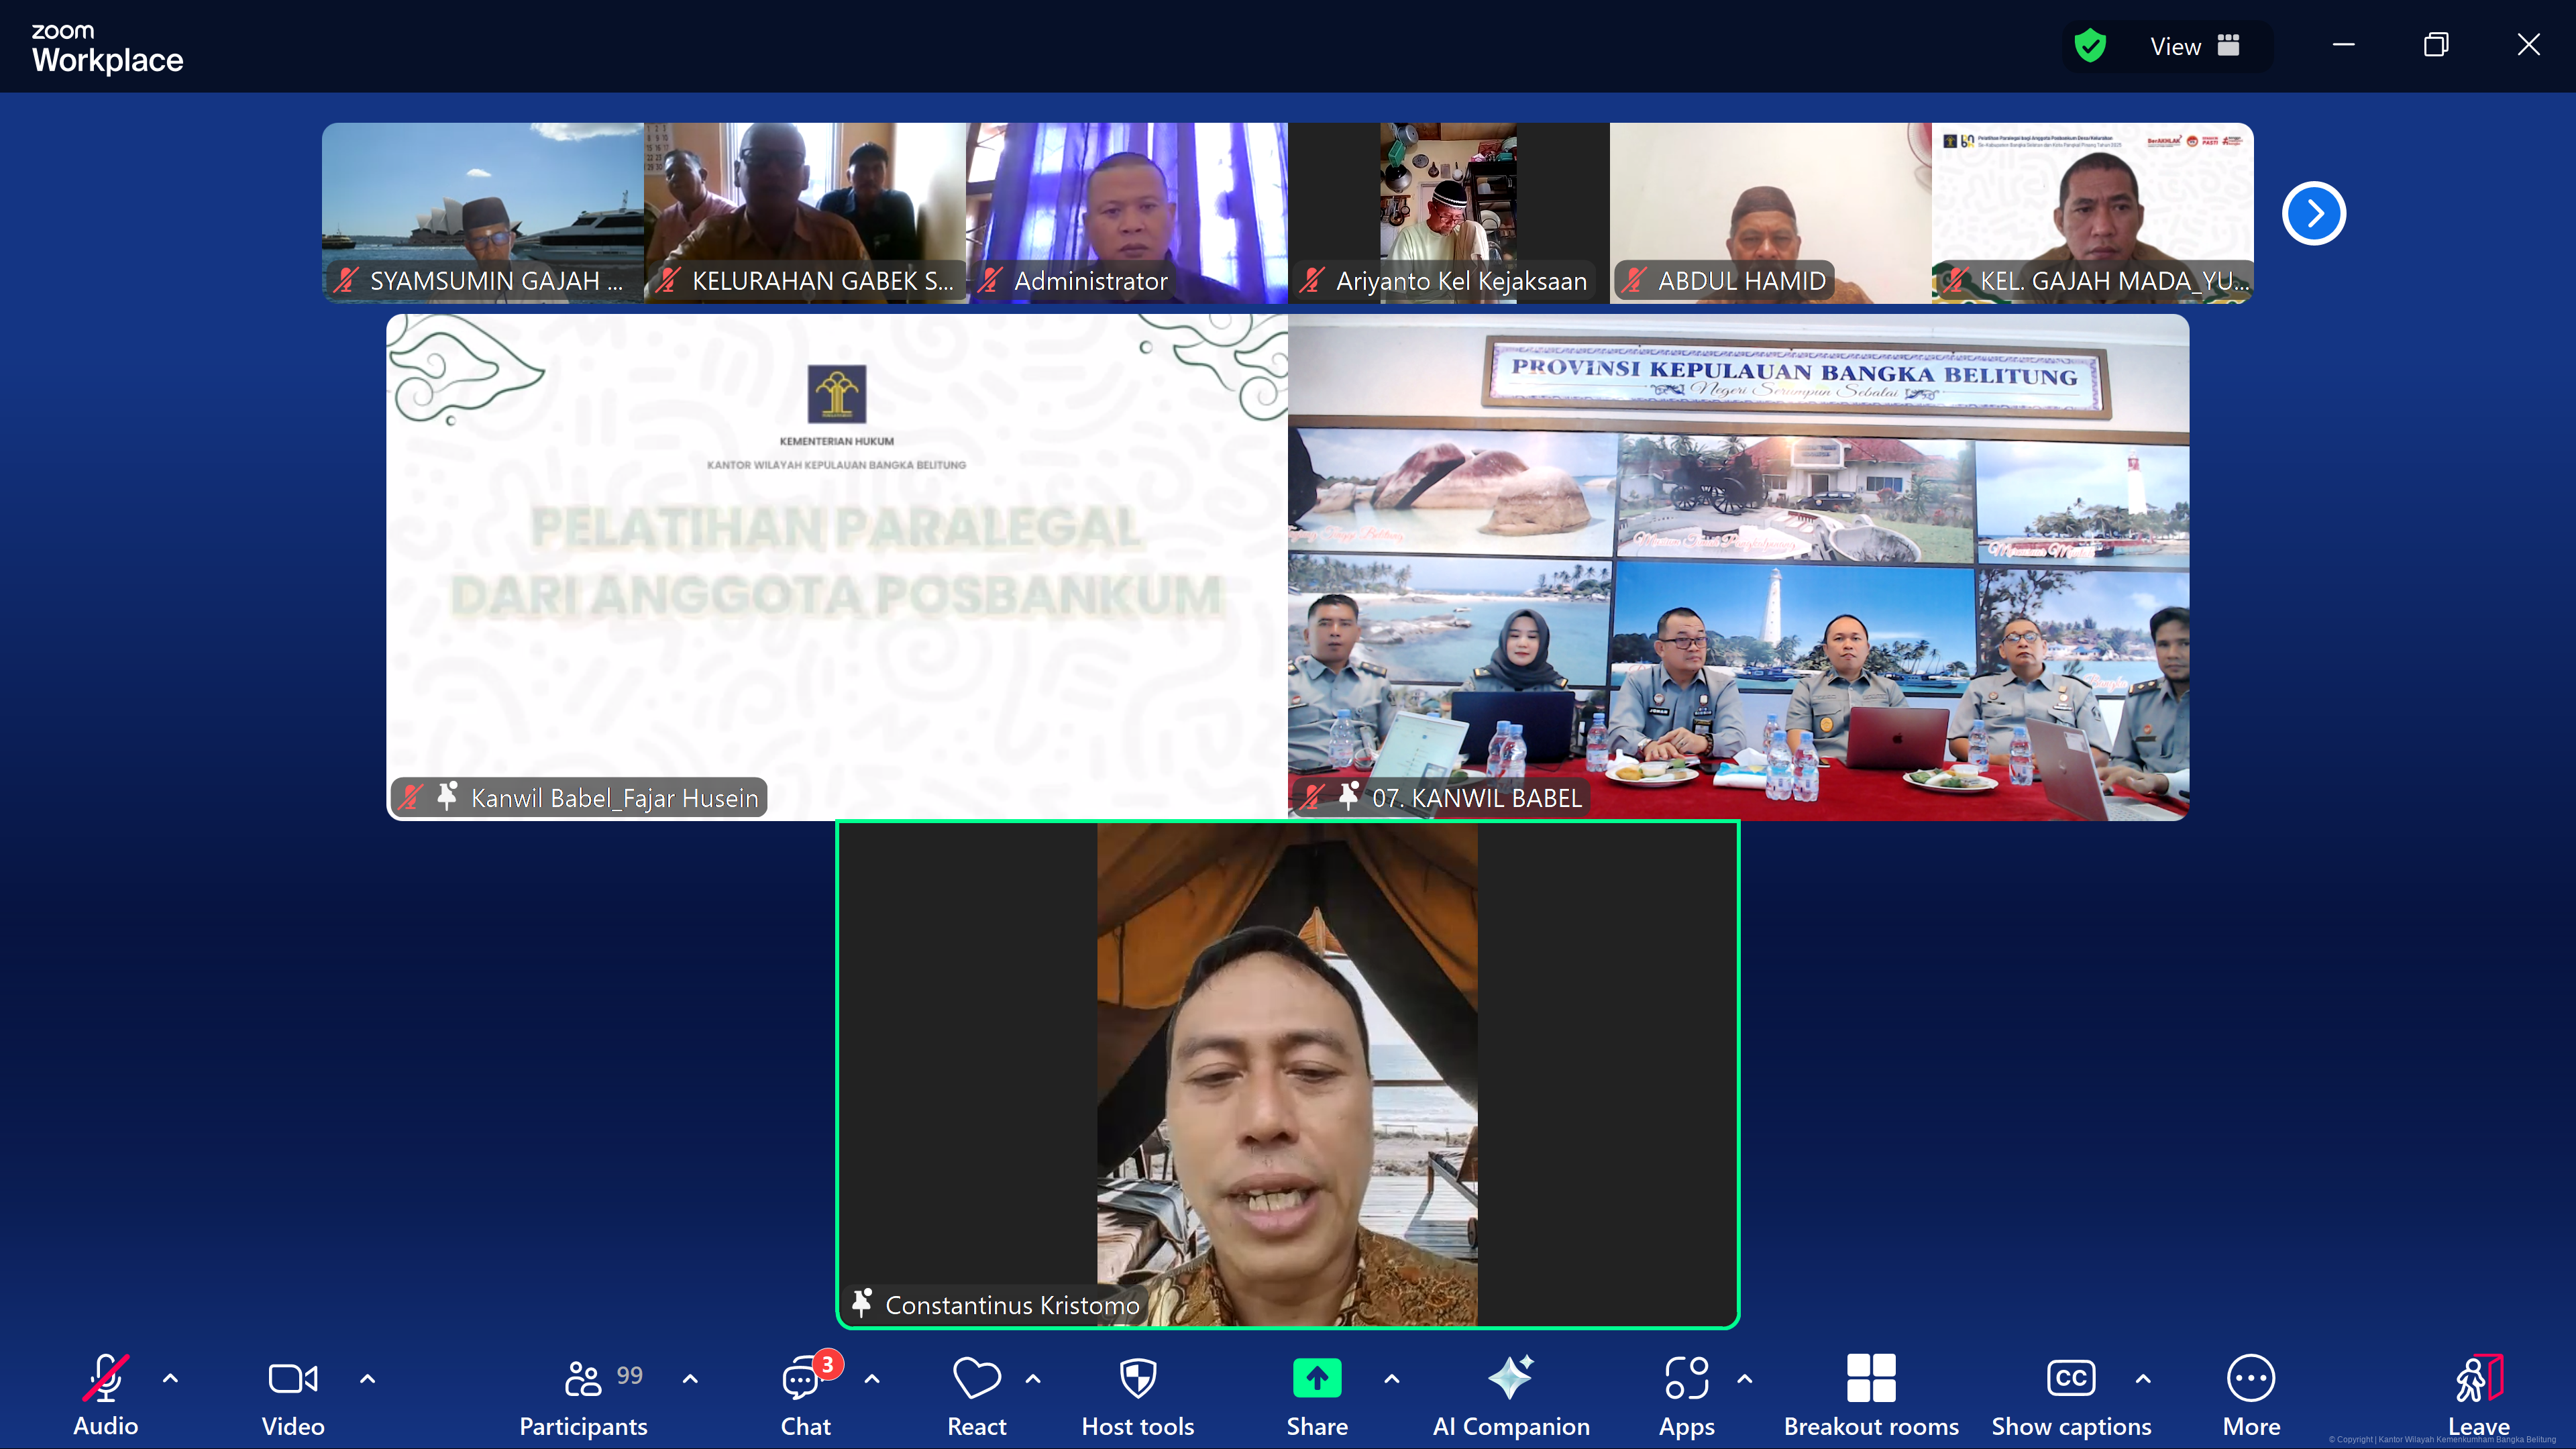Viewport: 2576px width, 1449px height.
Task: Expand audio settings arrow next to Audio
Action: coord(170,1379)
